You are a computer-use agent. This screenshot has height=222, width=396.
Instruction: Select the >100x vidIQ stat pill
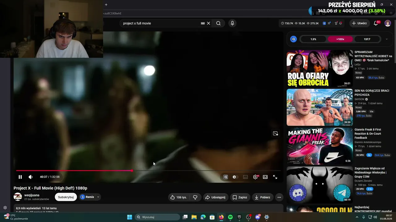tap(340, 39)
